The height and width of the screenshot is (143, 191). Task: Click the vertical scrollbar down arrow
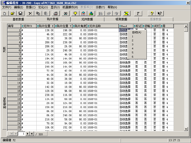tap(186, 129)
